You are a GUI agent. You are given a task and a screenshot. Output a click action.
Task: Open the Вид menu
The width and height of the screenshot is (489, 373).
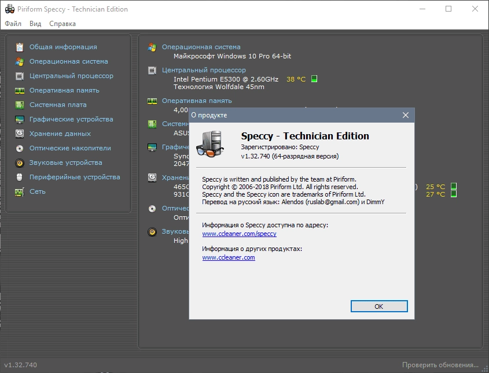coord(35,24)
